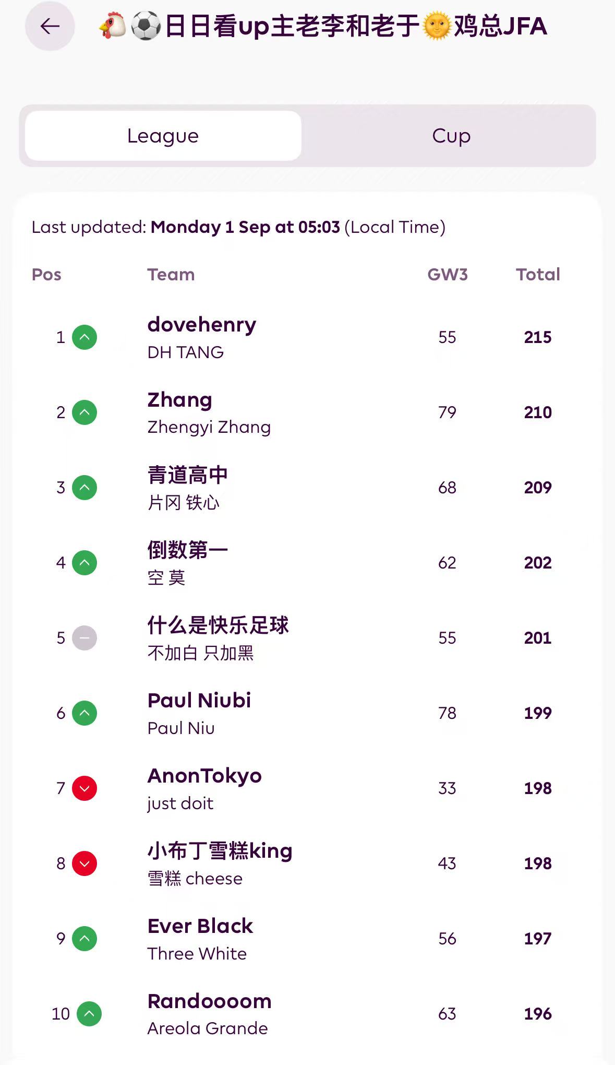Switch to the Cup tab
The width and height of the screenshot is (615, 1065).
[x=451, y=136]
